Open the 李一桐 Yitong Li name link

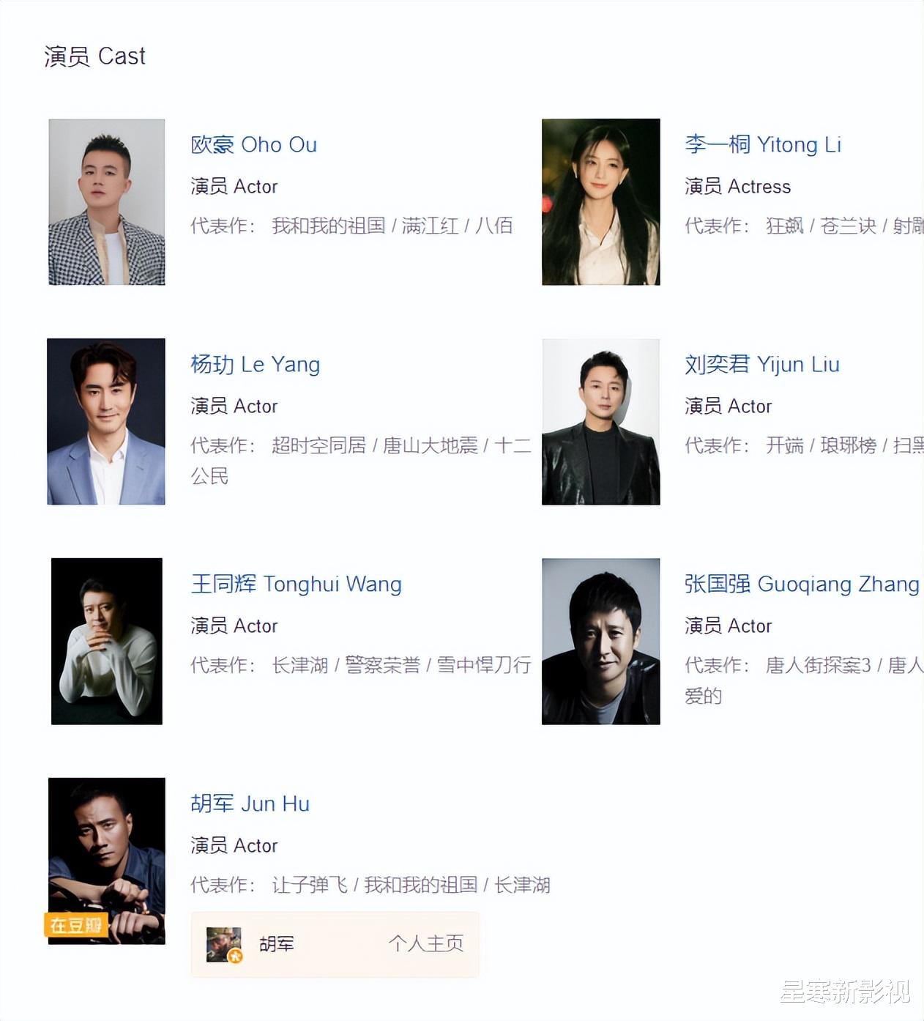point(762,144)
